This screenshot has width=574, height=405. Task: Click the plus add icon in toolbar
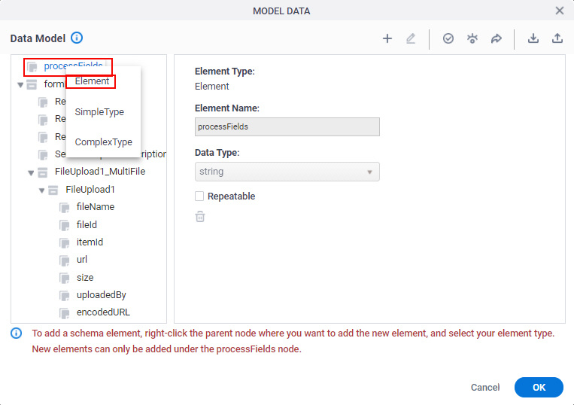tap(387, 38)
